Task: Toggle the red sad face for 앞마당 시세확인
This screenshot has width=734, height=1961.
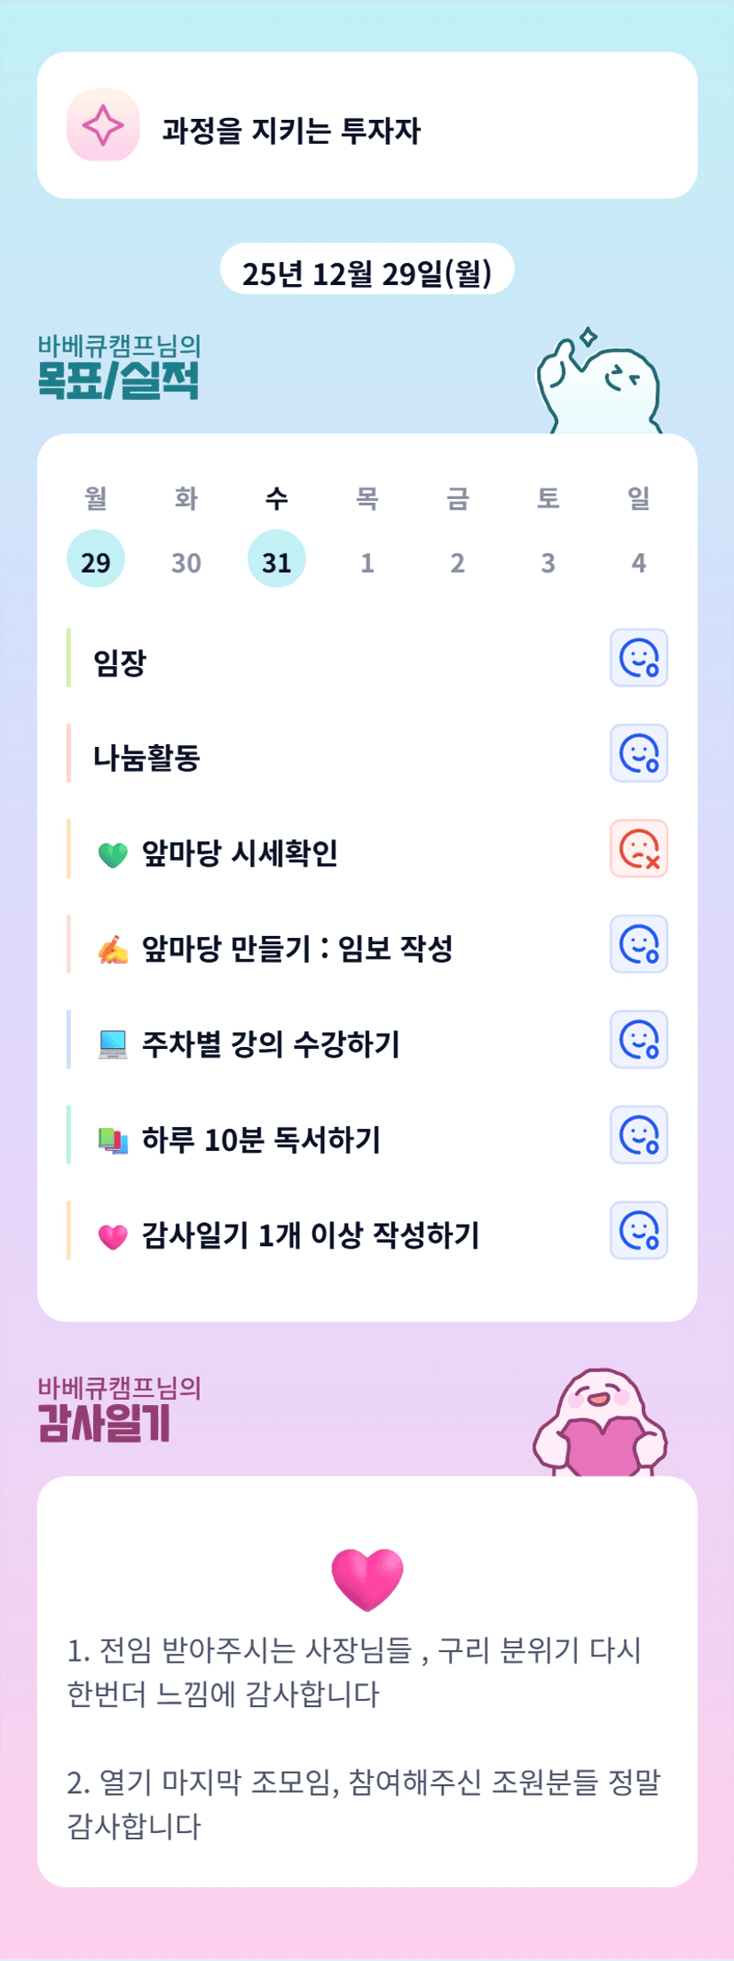Action: (638, 849)
